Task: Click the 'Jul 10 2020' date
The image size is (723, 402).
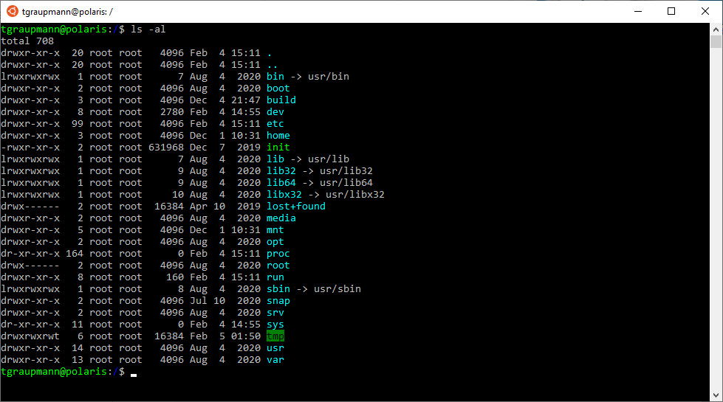Action: click(225, 301)
